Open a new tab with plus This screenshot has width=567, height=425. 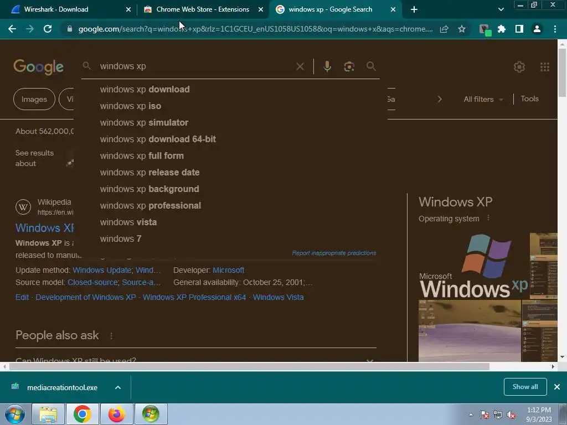(x=414, y=9)
